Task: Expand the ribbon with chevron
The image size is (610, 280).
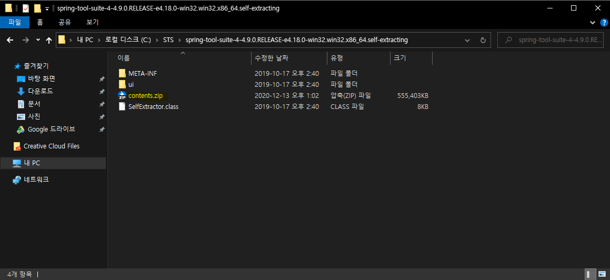Action: pyautogui.click(x=593, y=23)
